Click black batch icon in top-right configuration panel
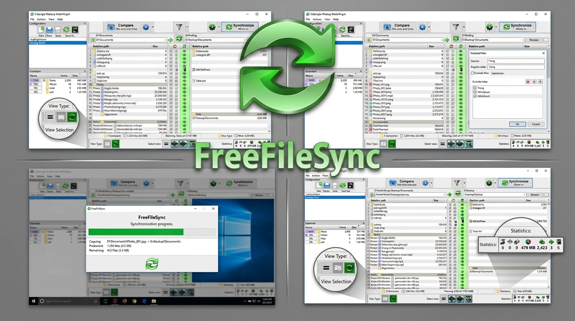This screenshot has height=321, width=575. coord(351,30)
